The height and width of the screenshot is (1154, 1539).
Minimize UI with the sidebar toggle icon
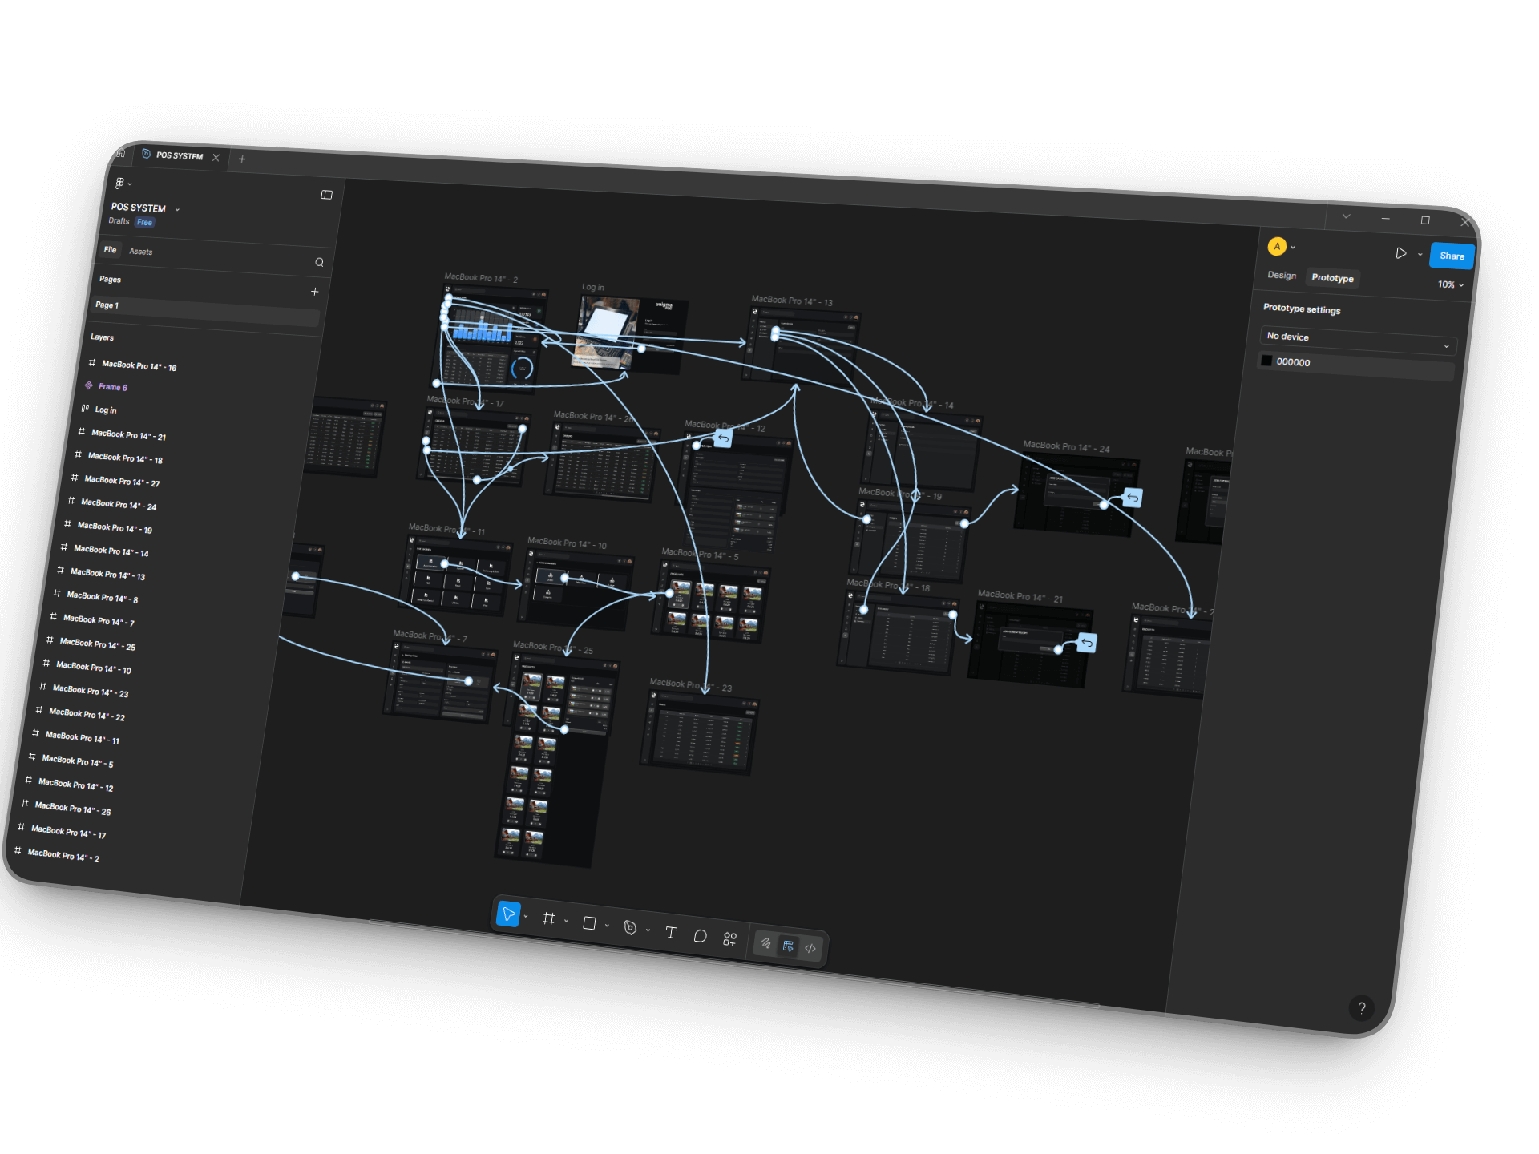click(x=326, y=195)
